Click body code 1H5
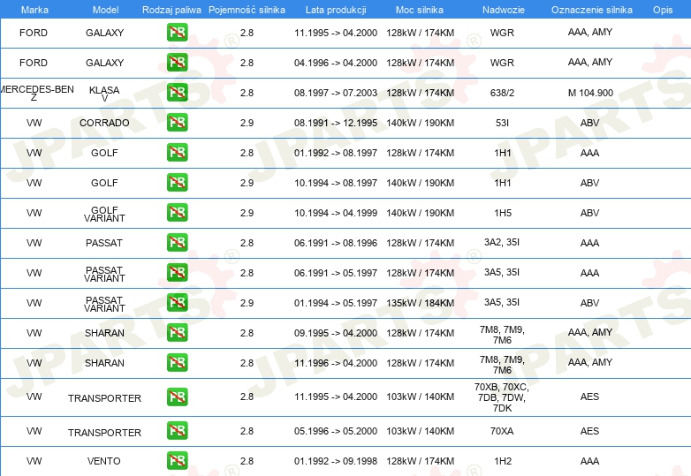Screen dimensions: 691x476 coord(503,213)
